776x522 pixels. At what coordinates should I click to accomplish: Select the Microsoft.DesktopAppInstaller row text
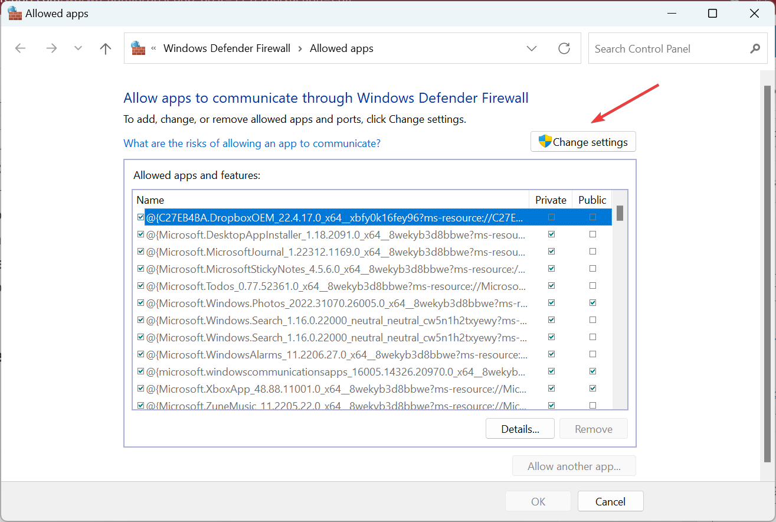336,235
